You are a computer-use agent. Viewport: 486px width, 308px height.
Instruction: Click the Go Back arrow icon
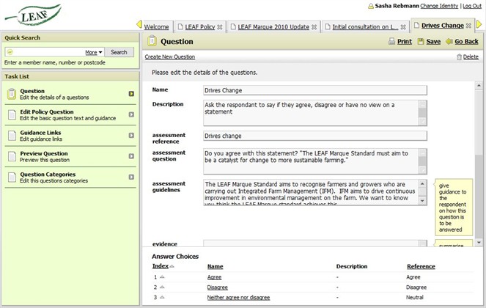point(449,42)
